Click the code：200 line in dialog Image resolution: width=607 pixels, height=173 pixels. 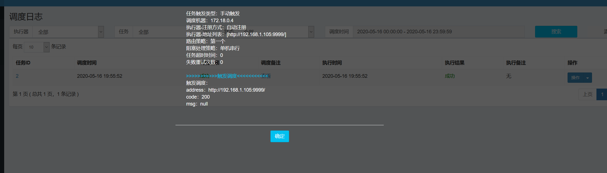[x=198, y=97]
